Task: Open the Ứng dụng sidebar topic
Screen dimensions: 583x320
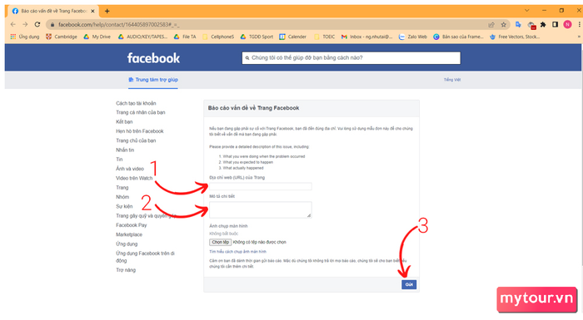Action: pos(127,244)
